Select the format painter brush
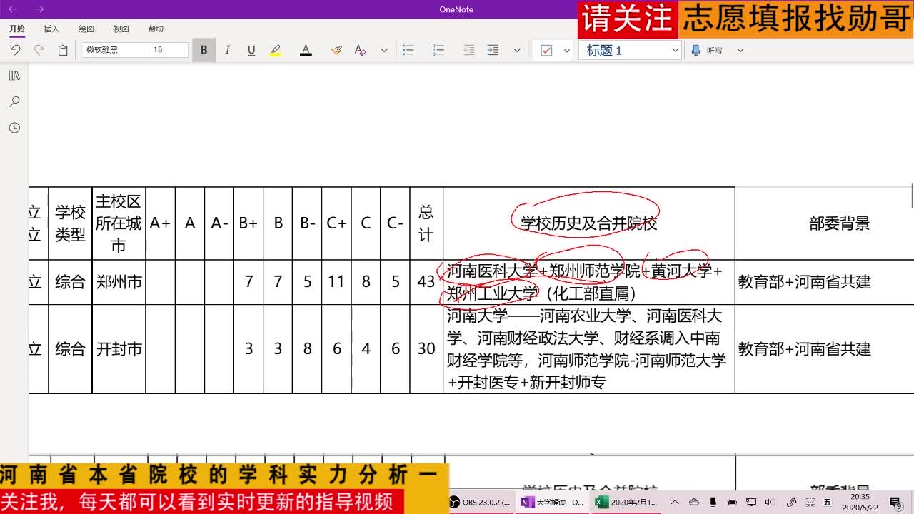 point(336,50)
